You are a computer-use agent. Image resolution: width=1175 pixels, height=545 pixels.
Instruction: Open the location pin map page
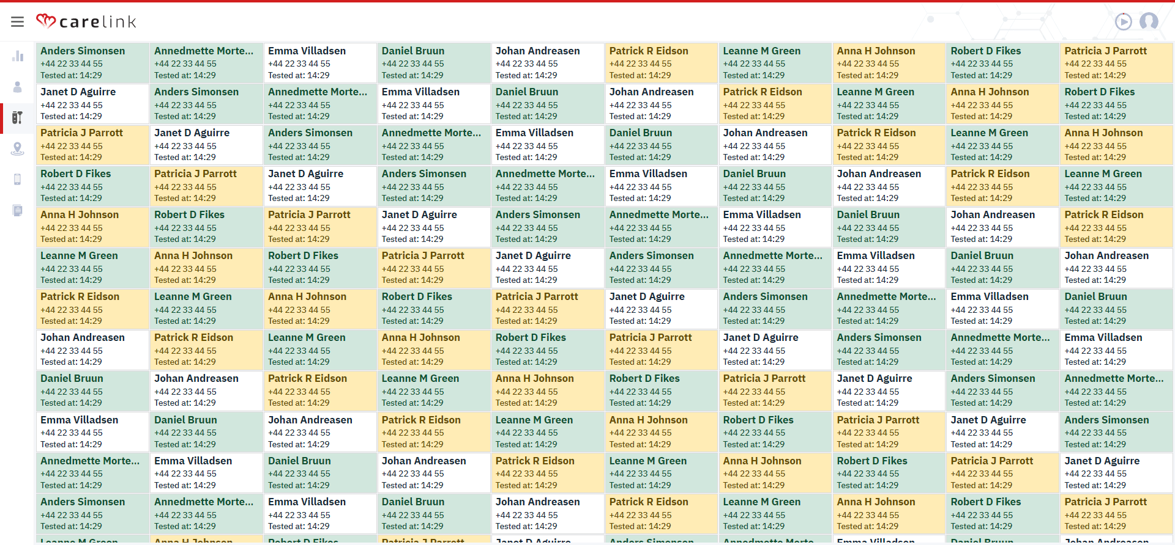tap(18, 148)
